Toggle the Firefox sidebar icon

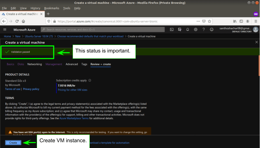click(x=241, y=21)
